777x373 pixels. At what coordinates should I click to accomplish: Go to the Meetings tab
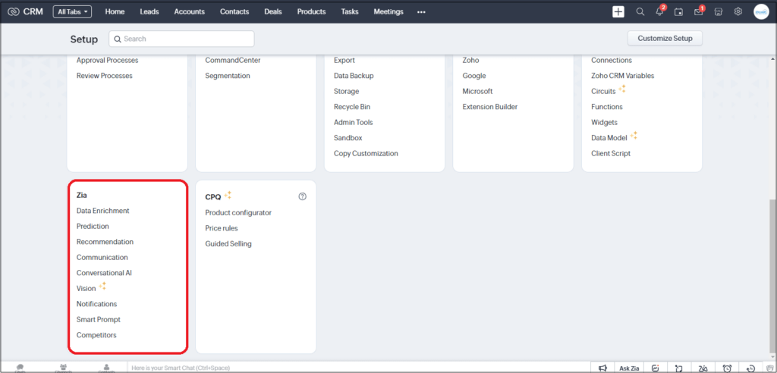pos(388,11)
